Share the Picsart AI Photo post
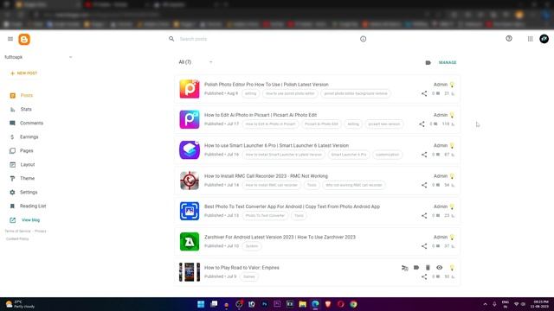This screenshot has width=554, height=311. tap(422, 124)
